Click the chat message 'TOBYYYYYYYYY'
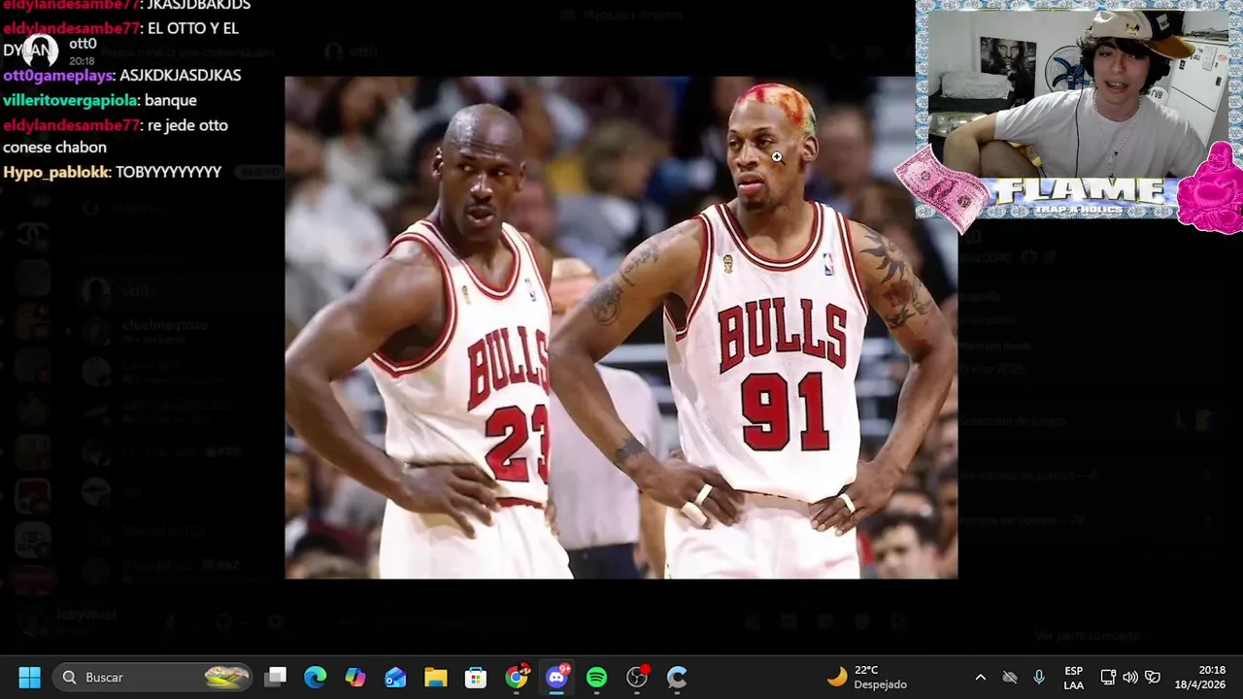 coord(168,172)
